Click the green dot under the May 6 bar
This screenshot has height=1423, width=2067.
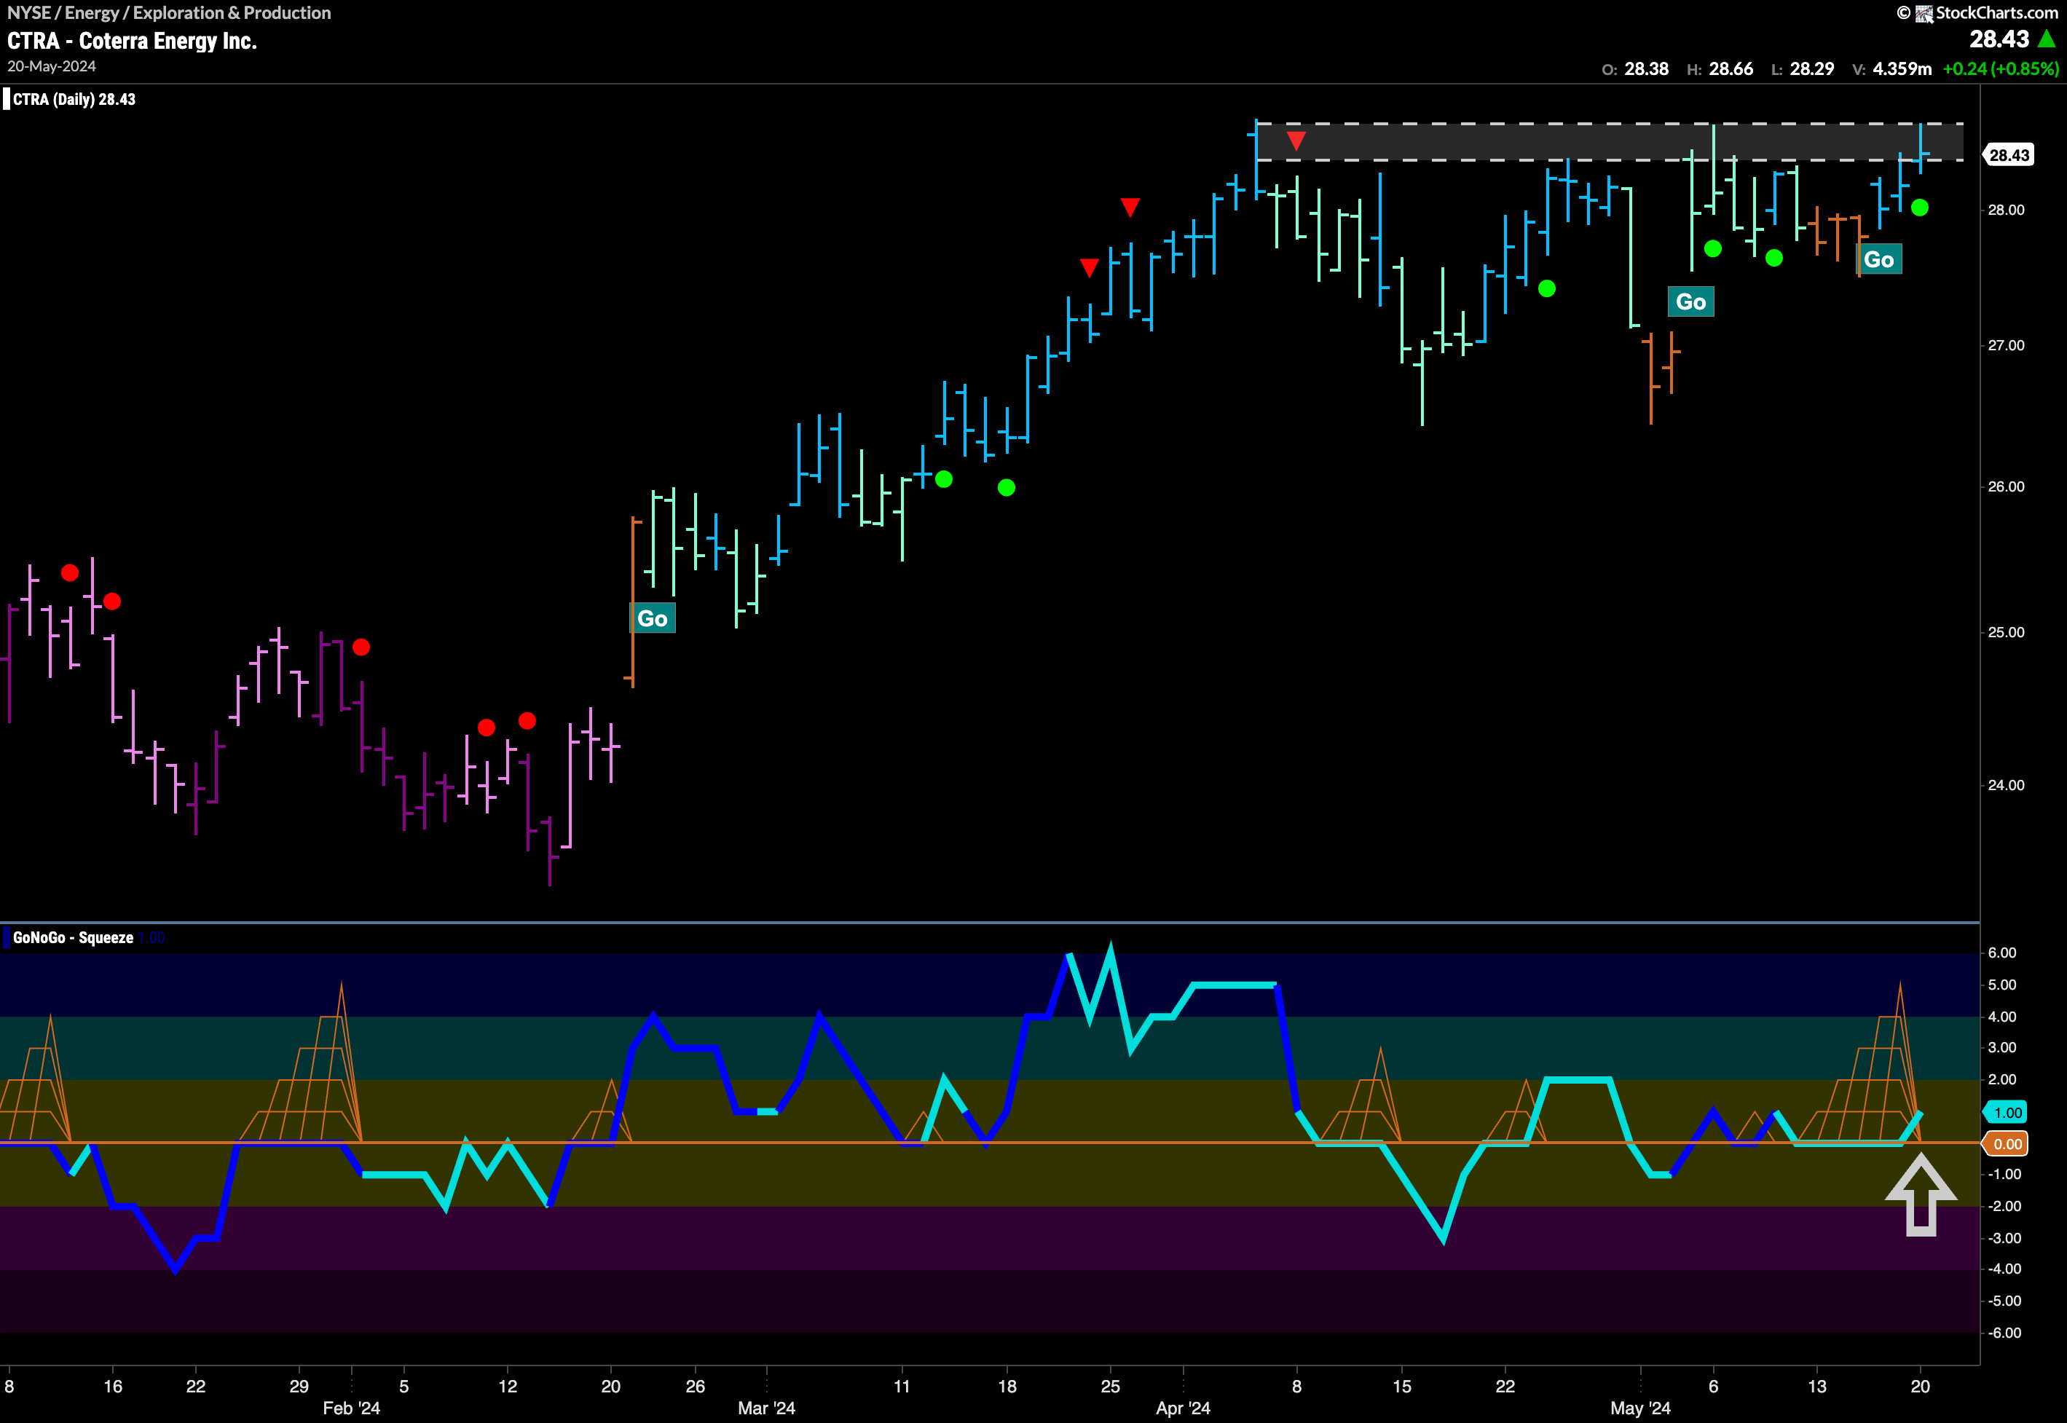(x=1713, y=249)
